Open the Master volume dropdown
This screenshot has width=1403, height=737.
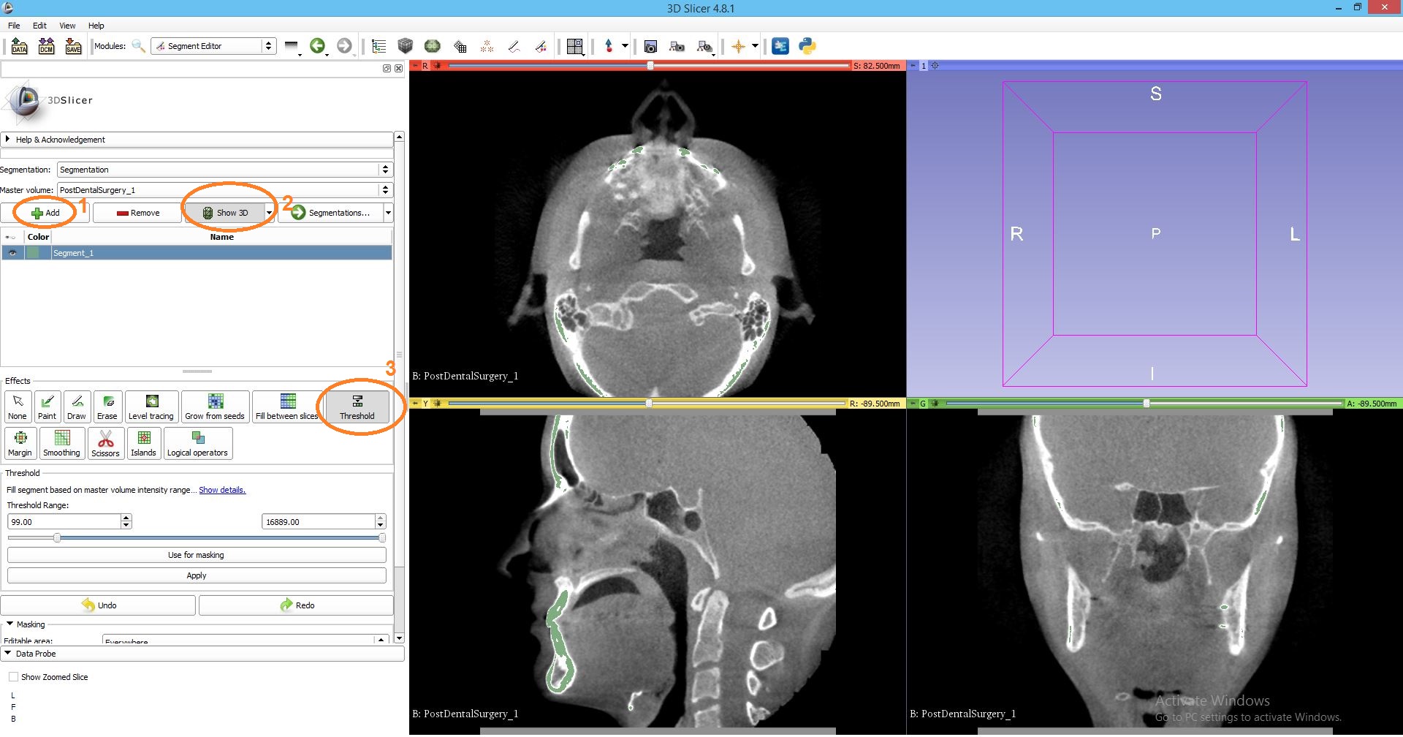coord(225,190)
